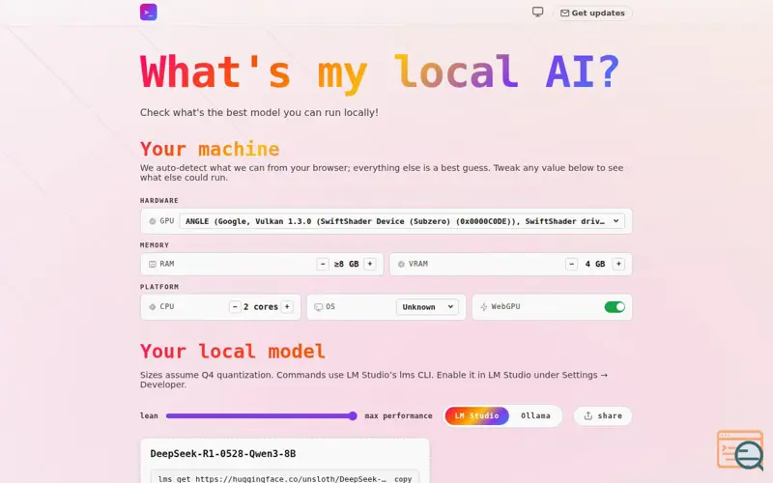
Task: Open the OS Unknown dropdown
Action: (427, 307)
